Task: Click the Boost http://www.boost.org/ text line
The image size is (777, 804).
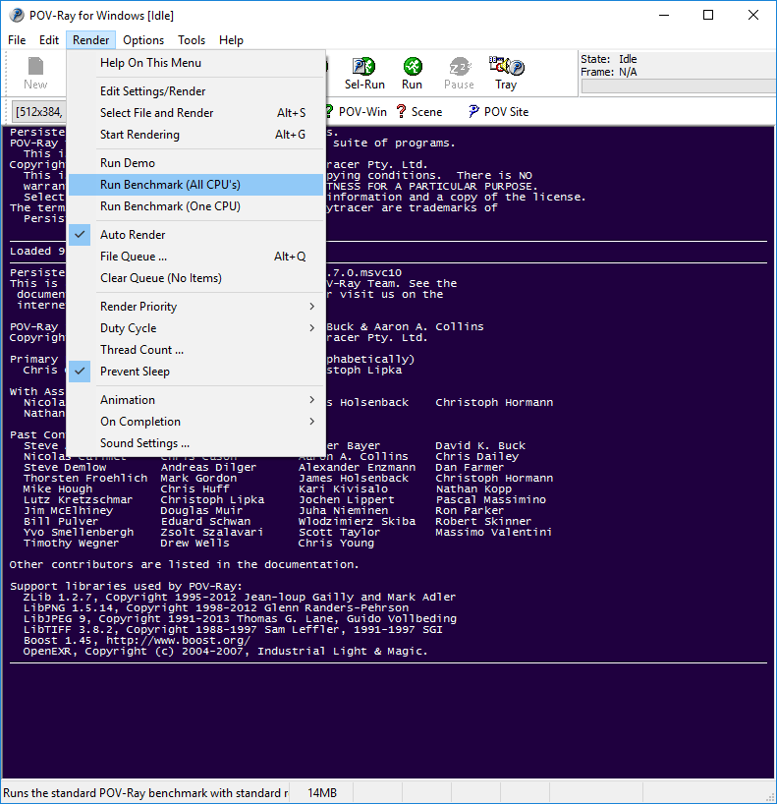Action: (137, 641)
